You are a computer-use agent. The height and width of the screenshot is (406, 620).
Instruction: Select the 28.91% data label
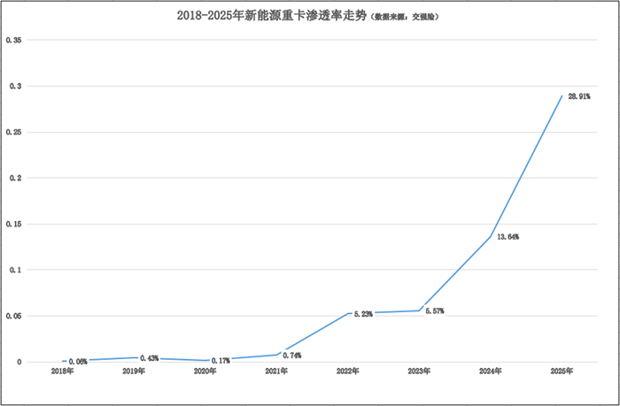pyautogui.click(x=579, y=96)
